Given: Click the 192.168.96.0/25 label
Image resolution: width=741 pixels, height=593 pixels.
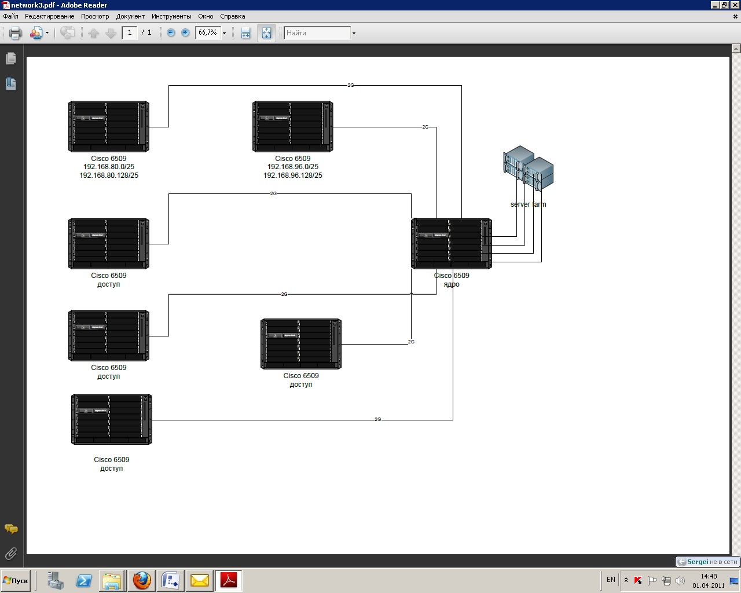Looking at the screenshot, I should point(293,167).
